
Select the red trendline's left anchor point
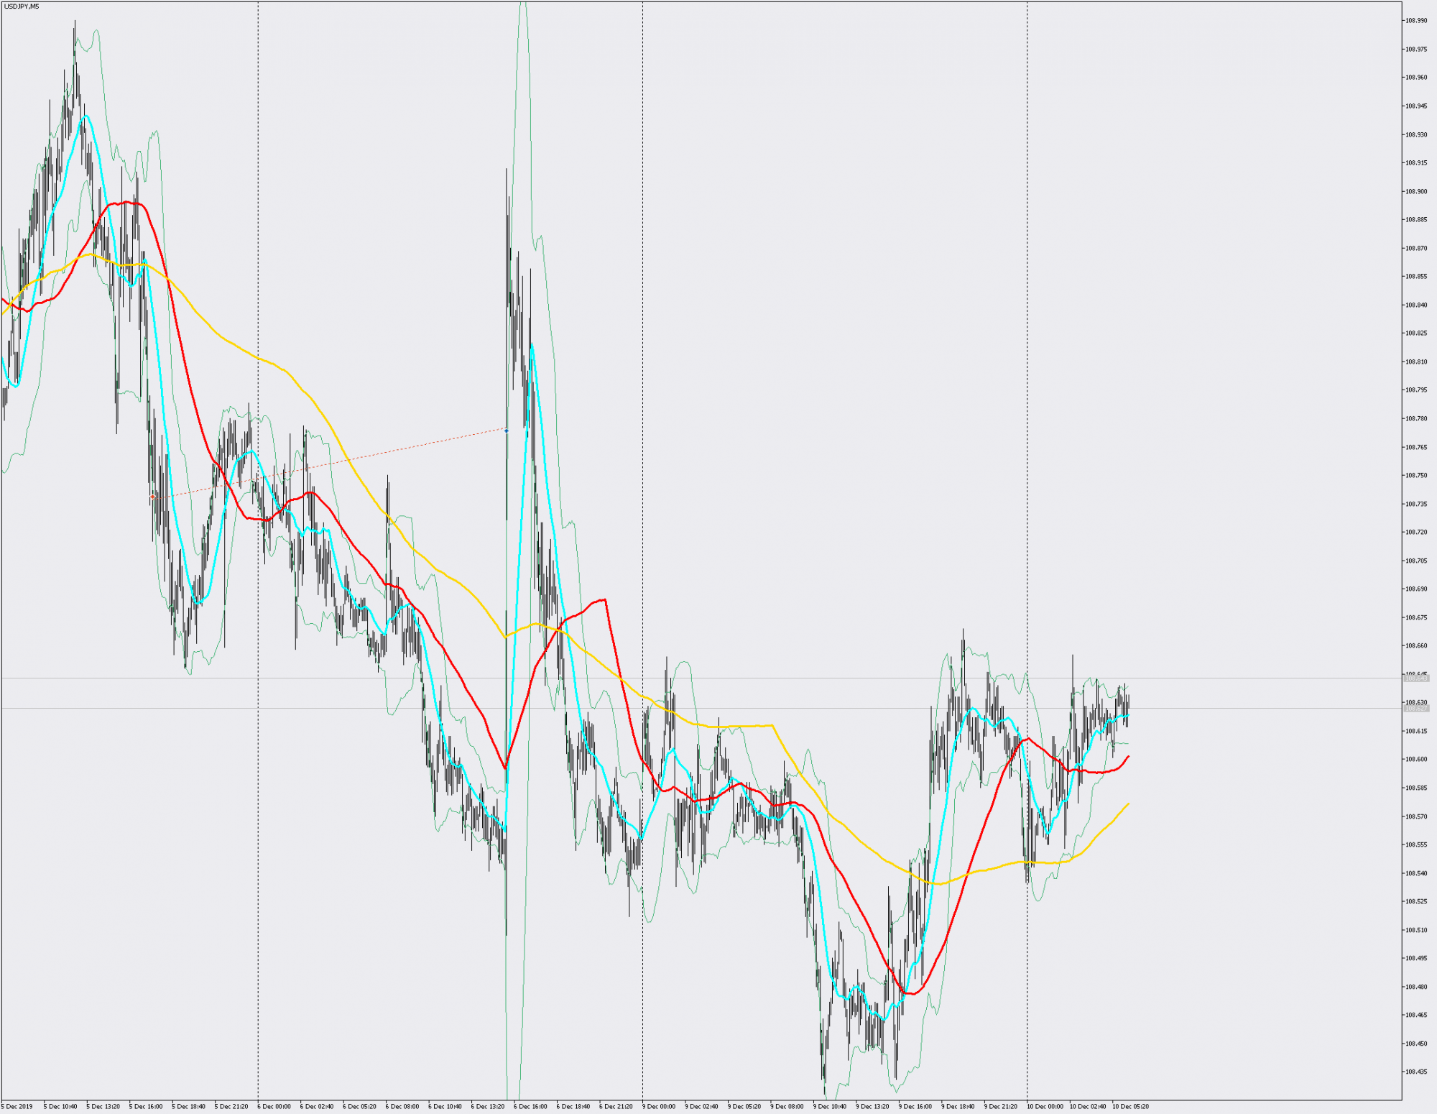[152, 497]
